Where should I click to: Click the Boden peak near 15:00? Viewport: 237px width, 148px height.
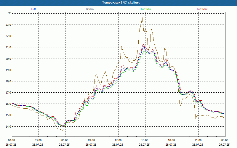(142, 18)
